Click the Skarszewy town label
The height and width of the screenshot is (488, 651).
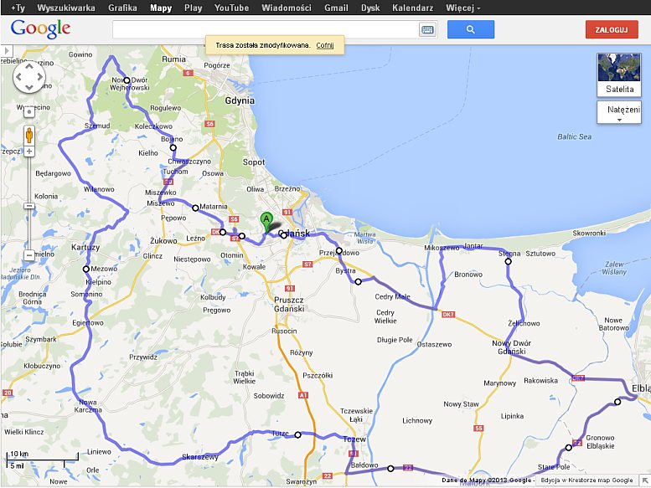click(x=200, y=456)
